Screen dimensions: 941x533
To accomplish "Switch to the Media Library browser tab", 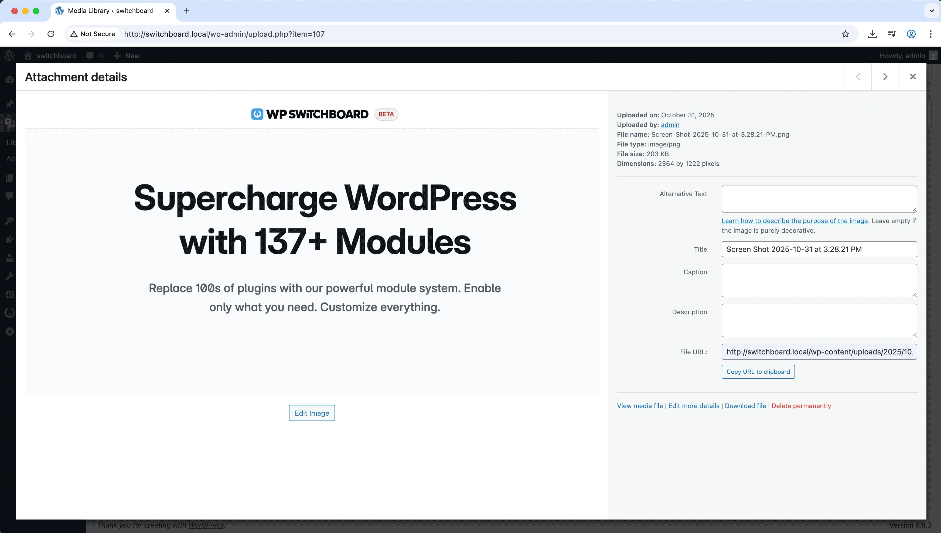I will coord(110,11).
